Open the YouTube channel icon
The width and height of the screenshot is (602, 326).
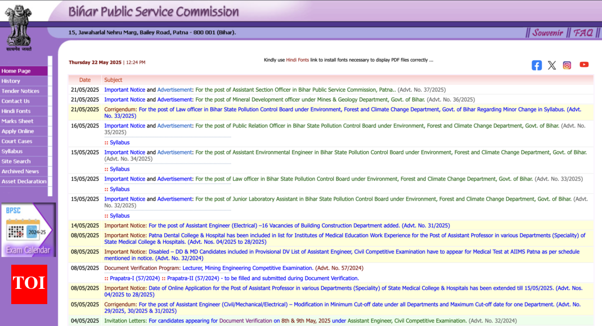point(584,65)
